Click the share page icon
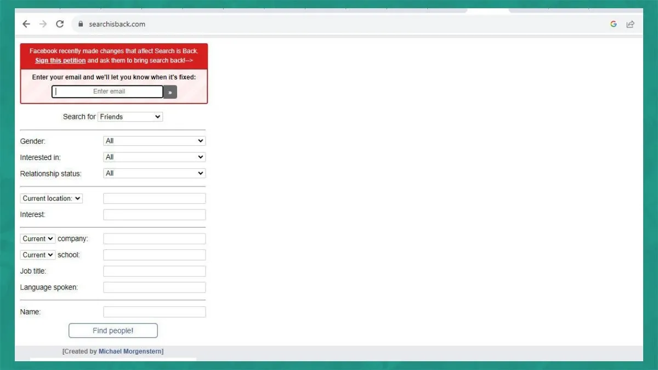Screen dimensions: 658x370 pos(631,24)
